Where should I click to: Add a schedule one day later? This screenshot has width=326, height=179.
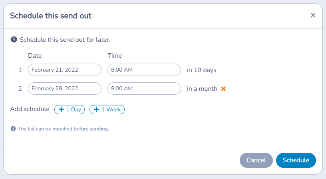[70, 109]
